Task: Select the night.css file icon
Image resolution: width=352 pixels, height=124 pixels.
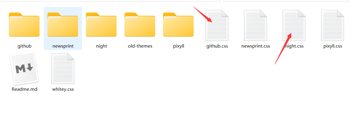Action: click(294, 25)
